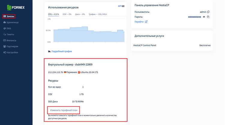Click the external link icon beside Перейти
This screenshot has width=225, height=125.
point(146,22)
